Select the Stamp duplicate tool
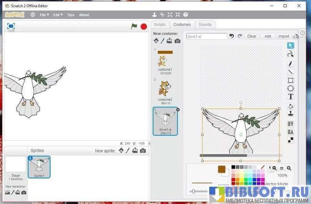 [x=291, y=114]
